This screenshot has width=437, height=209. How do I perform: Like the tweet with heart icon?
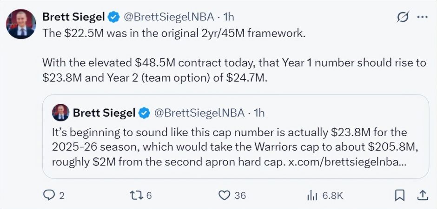tap(225, 196)
